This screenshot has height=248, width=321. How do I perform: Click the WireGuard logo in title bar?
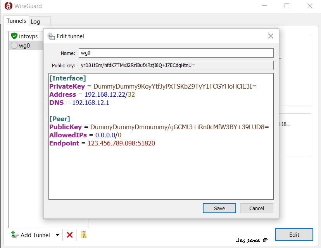point(9,6)
